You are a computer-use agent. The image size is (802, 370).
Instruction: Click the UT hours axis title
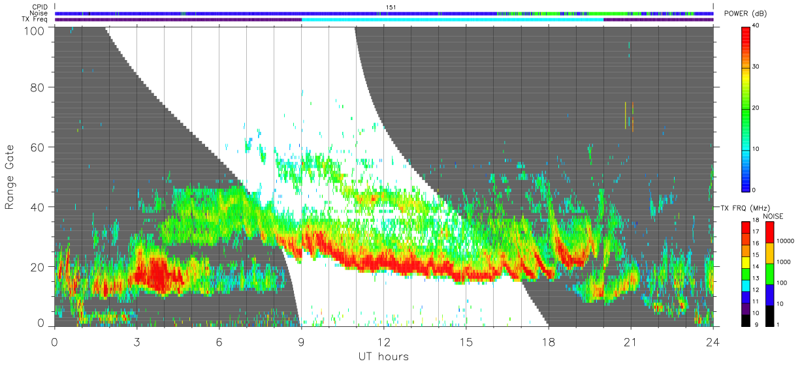(x=383, y=357)
